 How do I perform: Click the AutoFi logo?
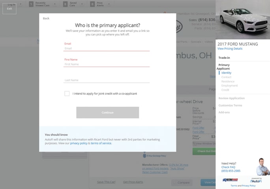[256, 180]
